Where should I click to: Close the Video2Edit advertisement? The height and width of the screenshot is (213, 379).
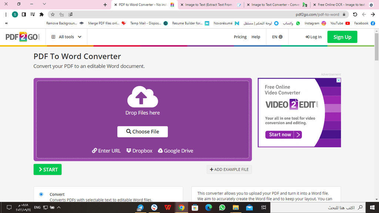pyautogui.click(x=339, y=80)
